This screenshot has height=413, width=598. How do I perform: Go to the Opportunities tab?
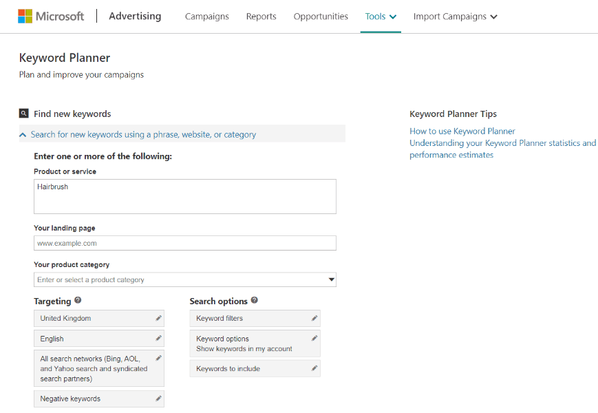click(321, 17)
